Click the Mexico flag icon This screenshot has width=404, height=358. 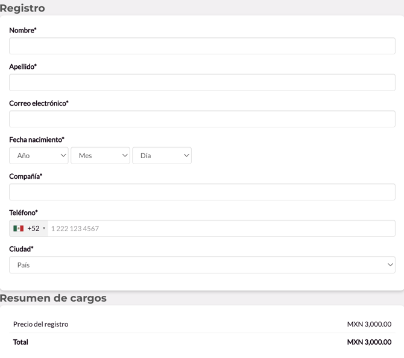[x=19, y=229]
